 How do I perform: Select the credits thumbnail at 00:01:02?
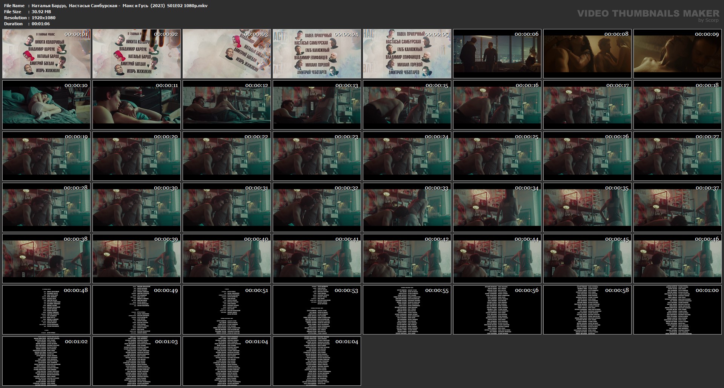coord(46,361)
